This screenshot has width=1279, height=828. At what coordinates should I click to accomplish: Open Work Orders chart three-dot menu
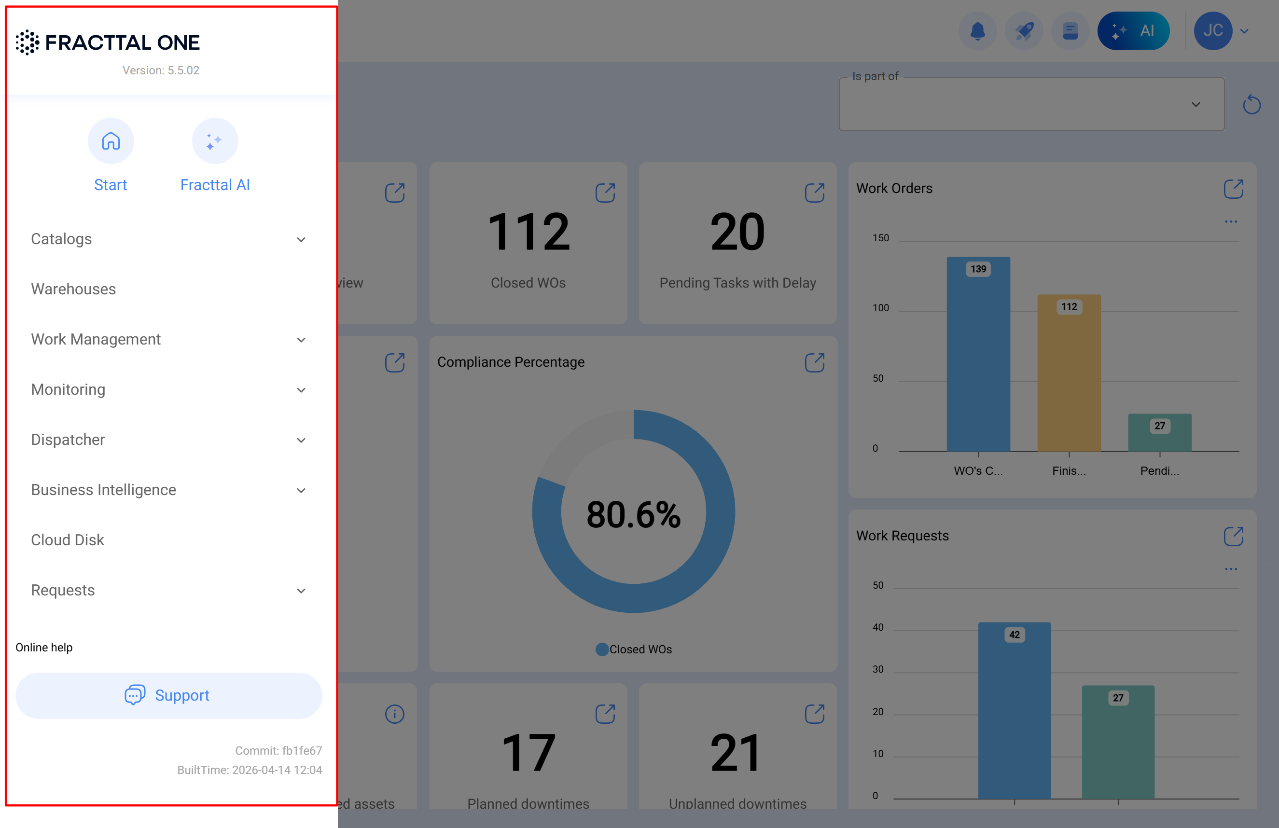coord(1231,221)
